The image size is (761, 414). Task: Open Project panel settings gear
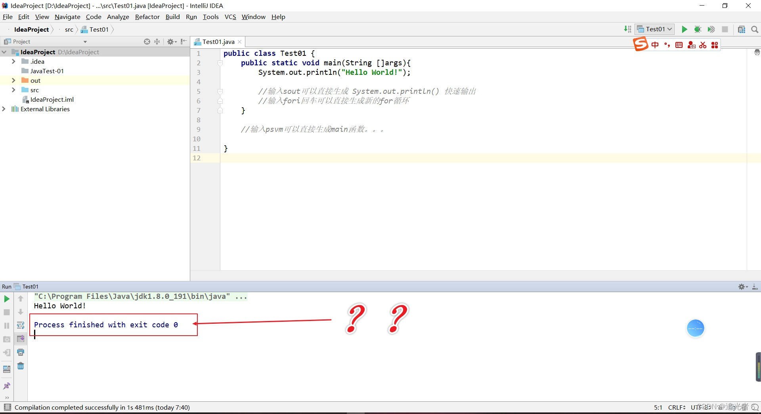(171, 42)
